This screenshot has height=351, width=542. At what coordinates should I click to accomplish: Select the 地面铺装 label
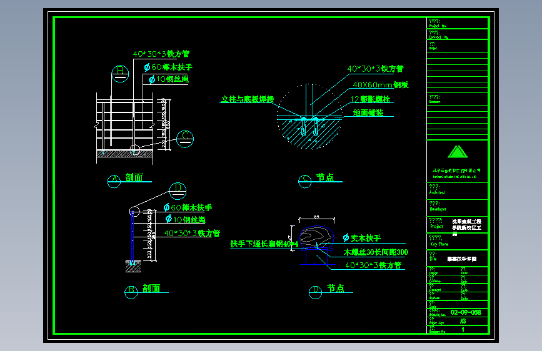[x=368, y=112]
